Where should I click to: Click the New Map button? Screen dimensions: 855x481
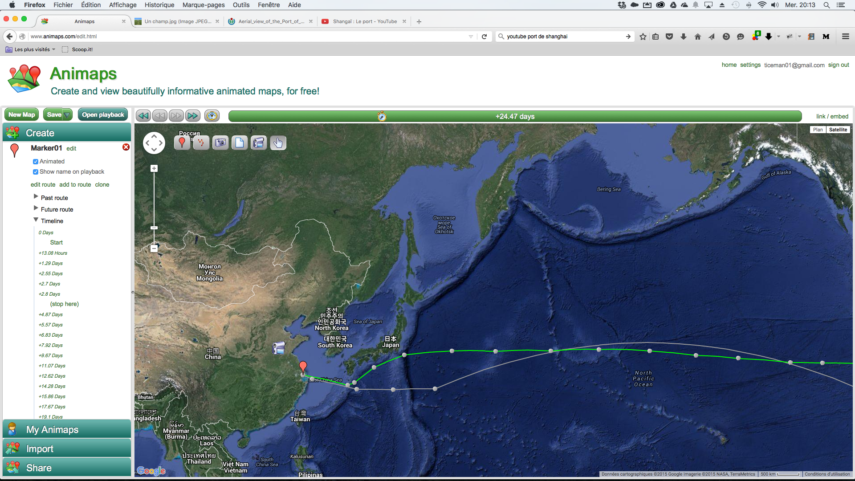(x=21, y=115)
